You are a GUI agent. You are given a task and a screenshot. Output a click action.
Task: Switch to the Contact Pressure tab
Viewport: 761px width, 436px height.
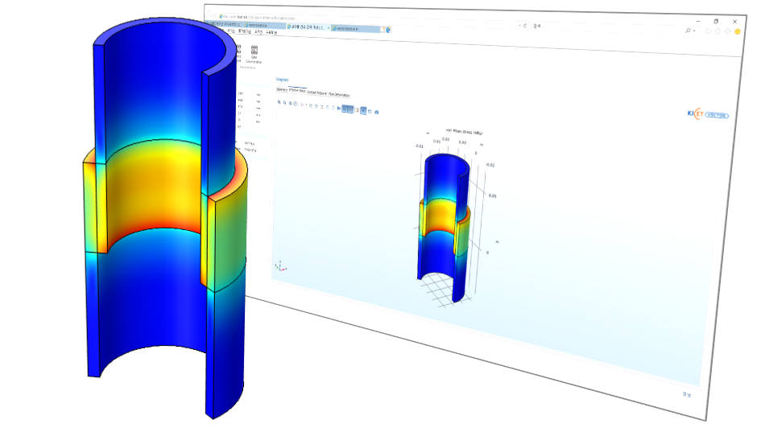[316, 92]
